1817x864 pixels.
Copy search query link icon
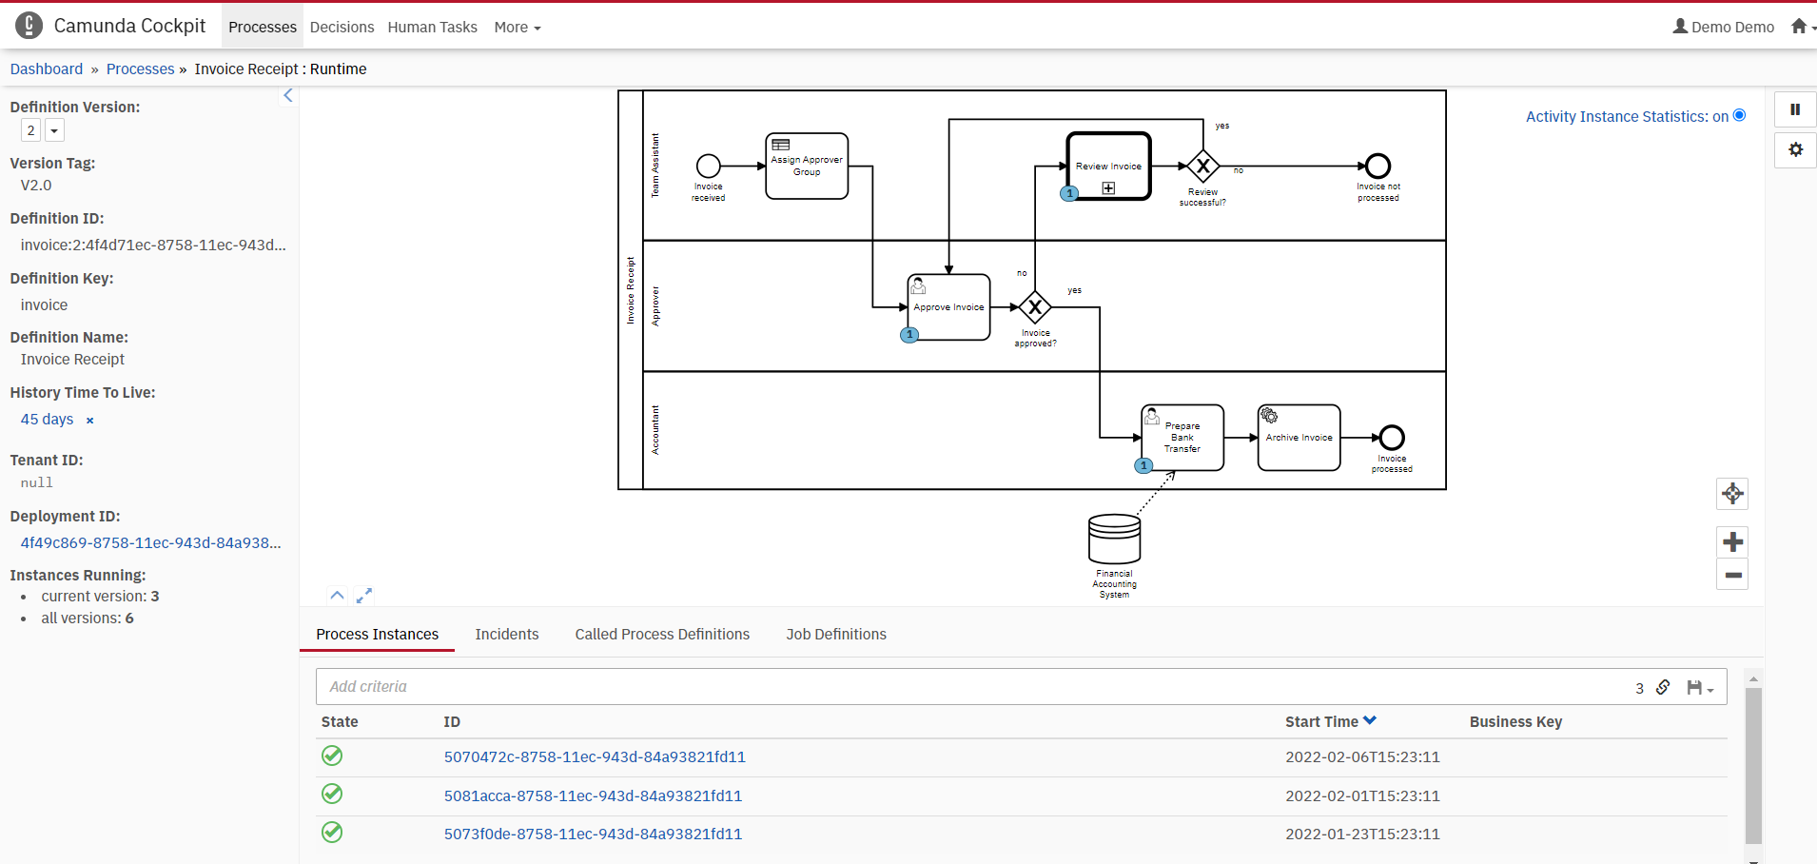tap(1662, 687)
